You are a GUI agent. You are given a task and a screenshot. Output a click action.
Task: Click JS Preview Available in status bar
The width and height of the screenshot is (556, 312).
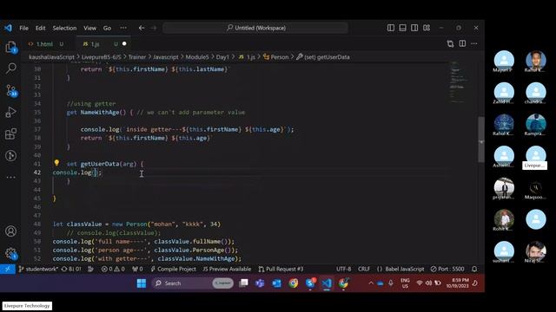tap(227, 269)
